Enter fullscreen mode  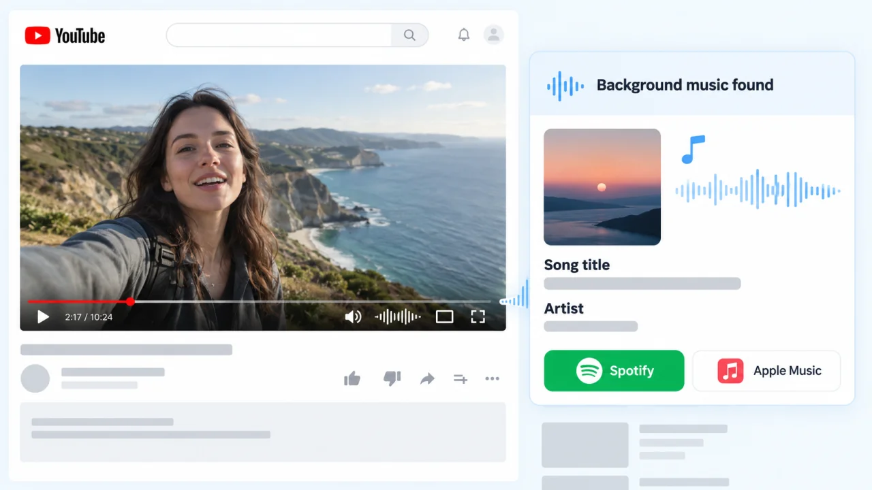coord(478,316)
